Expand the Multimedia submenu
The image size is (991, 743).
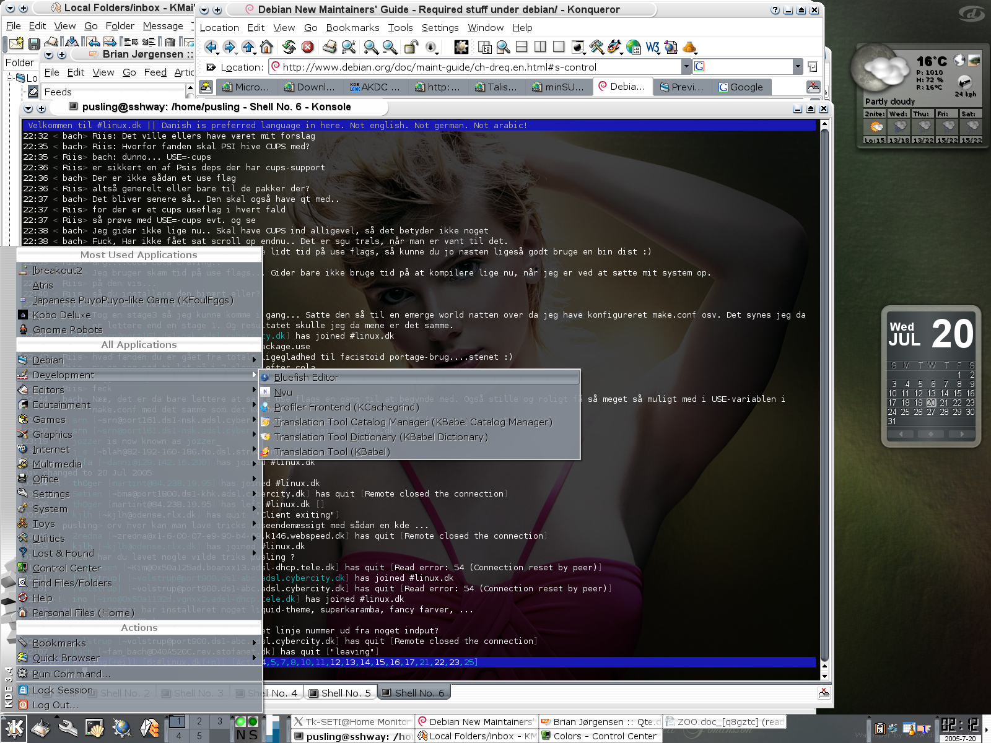tap(139, 464)
